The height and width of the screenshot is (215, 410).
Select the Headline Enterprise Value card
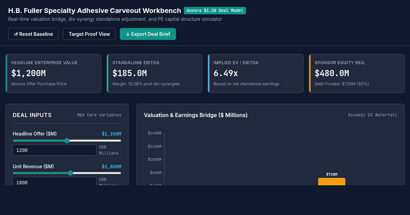(x=53, y=73)
